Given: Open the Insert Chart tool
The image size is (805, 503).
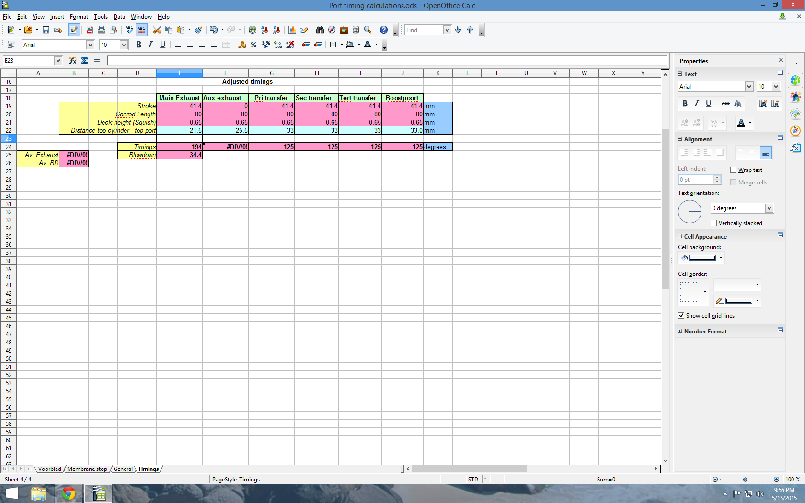Looking at the screenshot, I should click(x=292, y=30).
